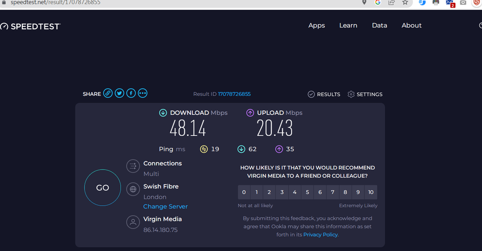Open the Learn menu
Screen dimensions: 482x251
[348, 26]
